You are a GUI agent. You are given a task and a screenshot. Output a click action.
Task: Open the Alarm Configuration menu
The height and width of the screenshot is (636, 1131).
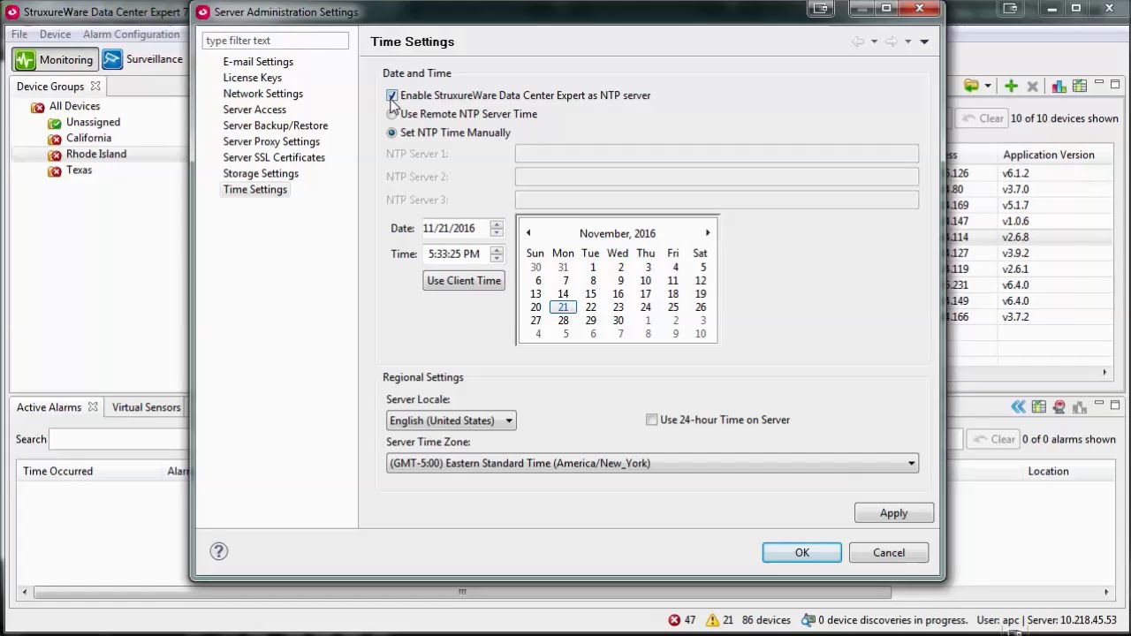[131, 34]
